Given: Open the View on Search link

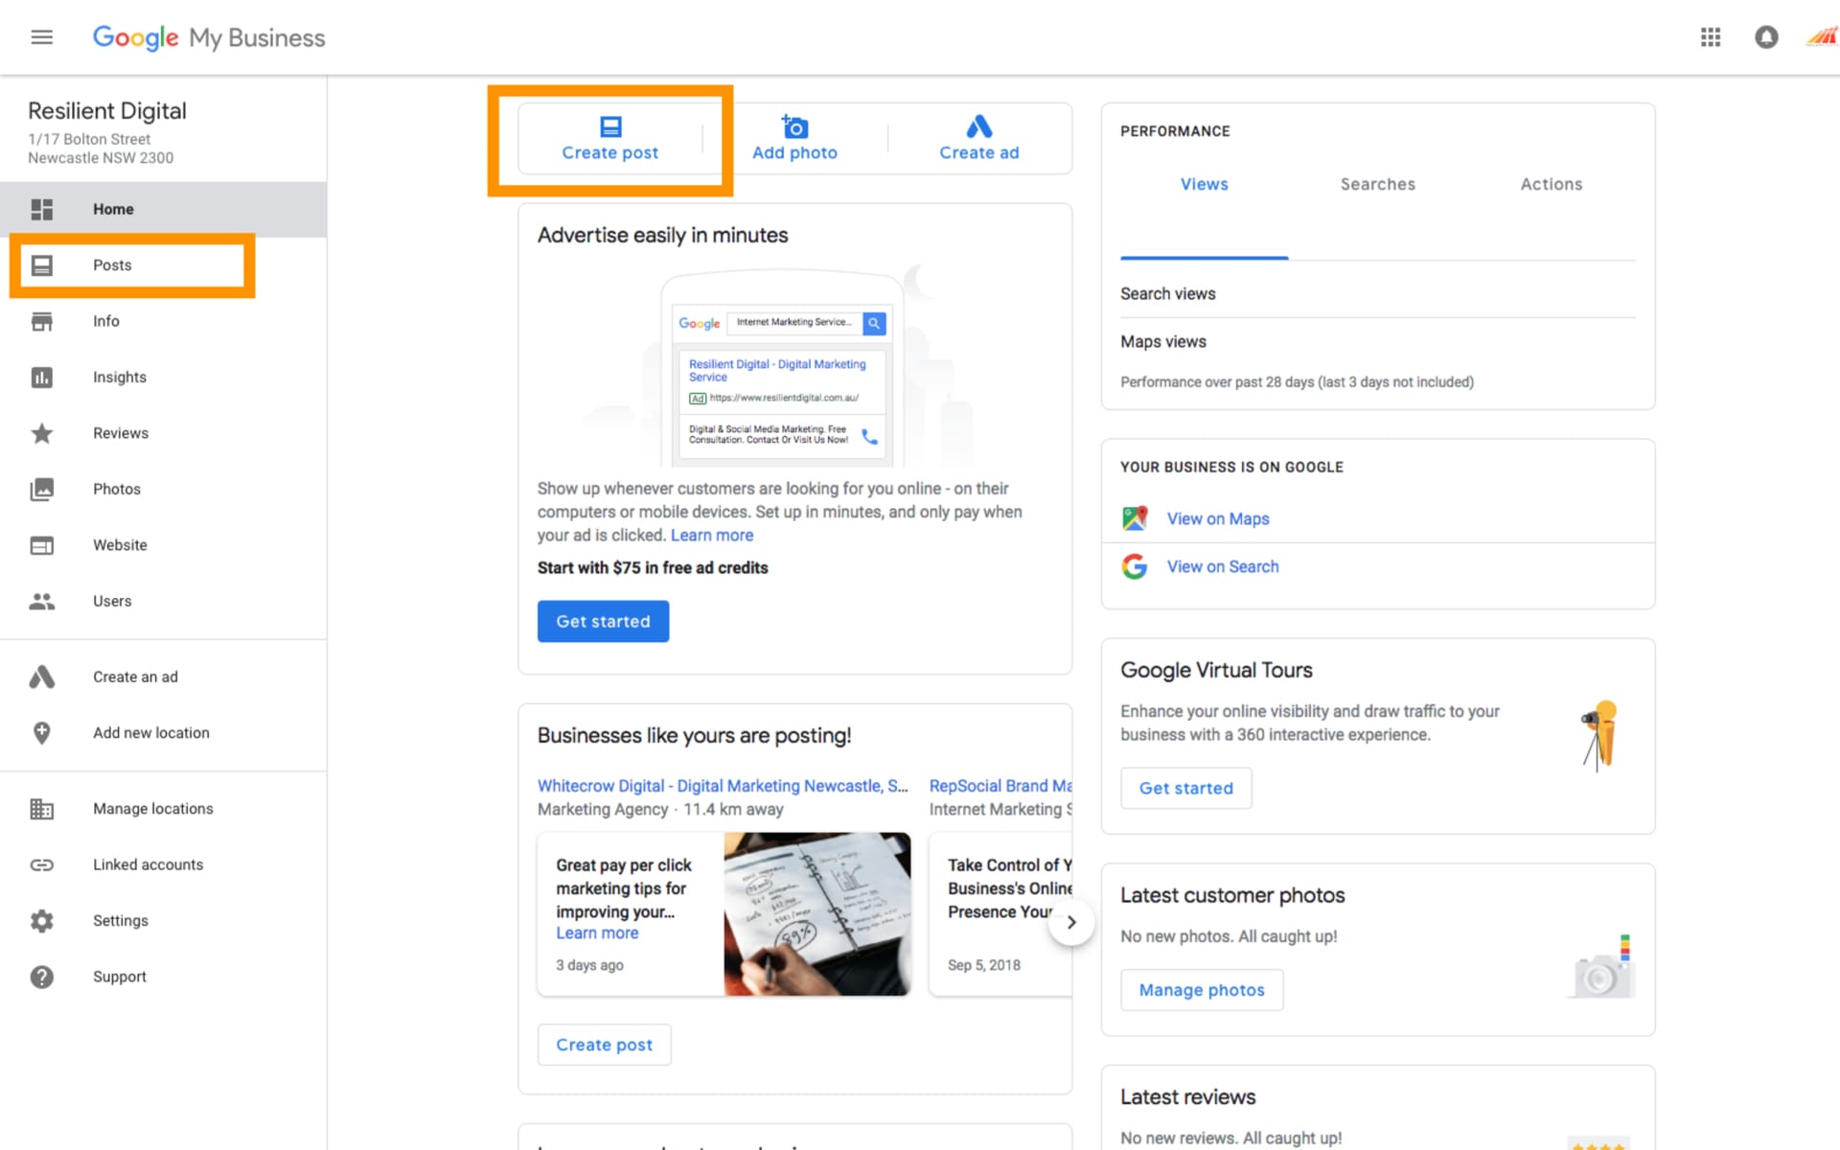Looking at the screenshot, I should pos(1222,566).
